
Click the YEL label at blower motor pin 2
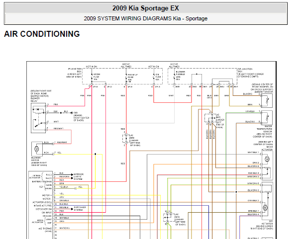tap(59, 153)
